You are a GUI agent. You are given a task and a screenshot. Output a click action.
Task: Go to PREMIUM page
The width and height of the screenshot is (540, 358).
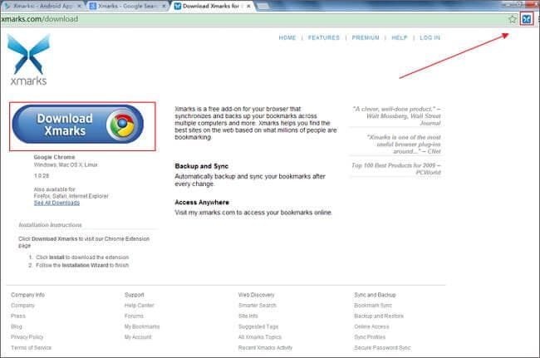point(366,37)
